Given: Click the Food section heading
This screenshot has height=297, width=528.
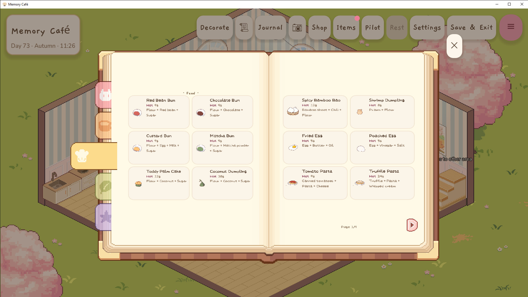Looking at the screenshot, I should [191, 93].
